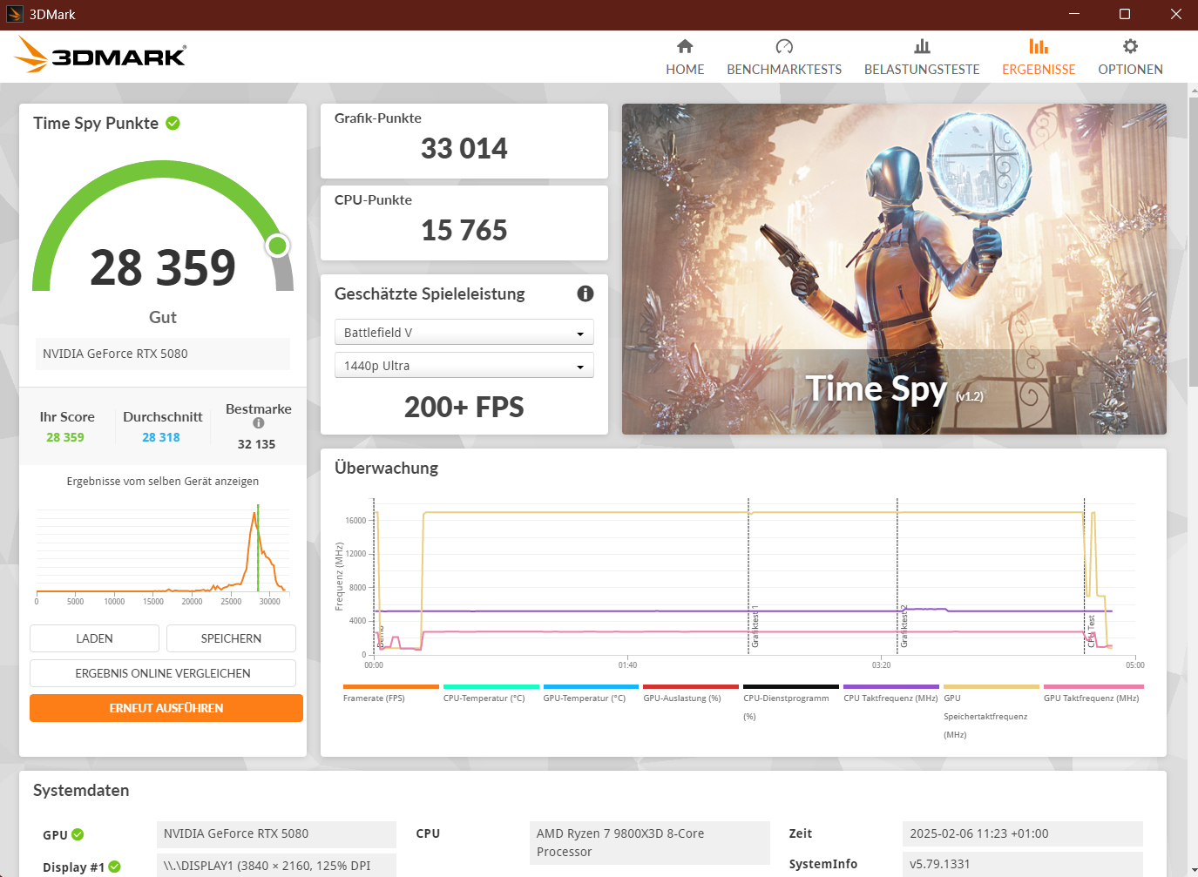
Task: Open the OPTIONEN tab
Action: (x=1130, y=57)
